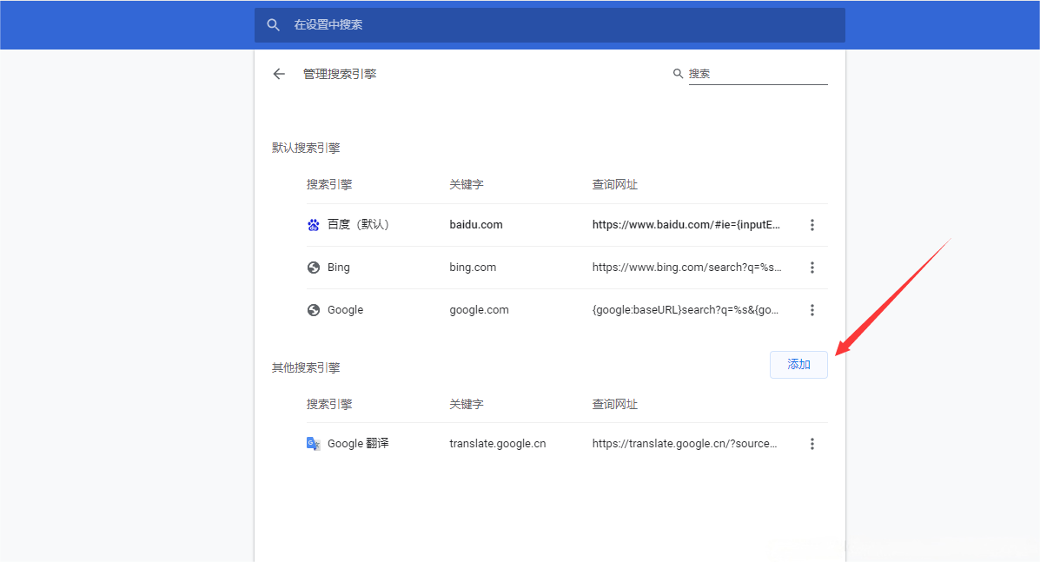Click the 其他搜索引擎 section heading
This screenshot has height=562, width=1040.
(x=306, y=367)
